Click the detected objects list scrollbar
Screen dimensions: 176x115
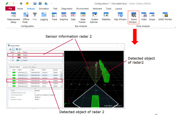point(61,79)
